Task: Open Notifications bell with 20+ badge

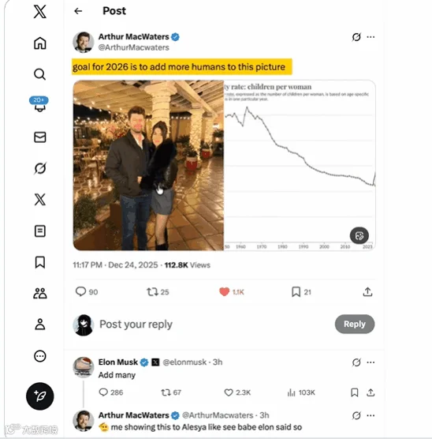Action: point(39,105)
